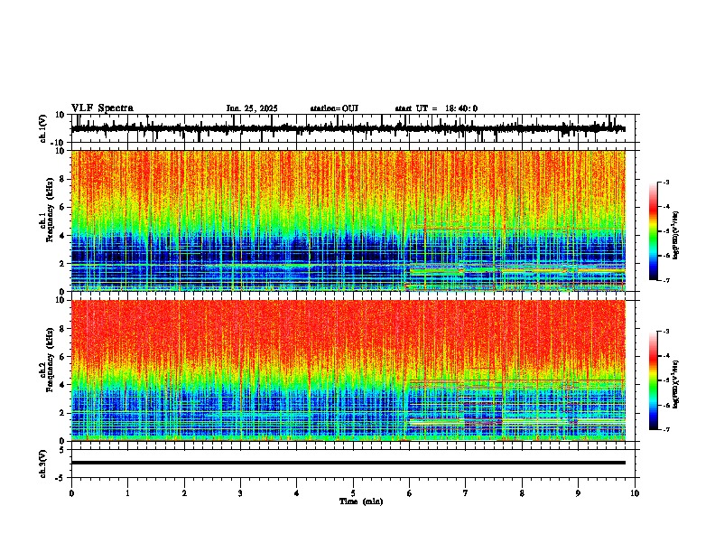The height and width of the screenshot is (553, 715).
Task: Click the ch.1 spectrogram plot
Action: click(x=348, y=220)
